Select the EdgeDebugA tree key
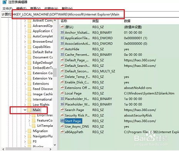The height and width of the screenshot is (151, 179). coord(43,63)
